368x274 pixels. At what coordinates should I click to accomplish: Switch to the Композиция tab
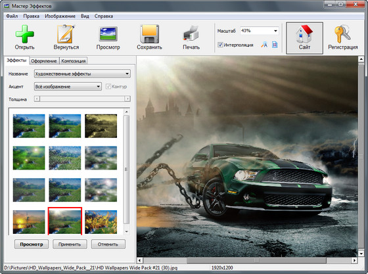(74, 61)
